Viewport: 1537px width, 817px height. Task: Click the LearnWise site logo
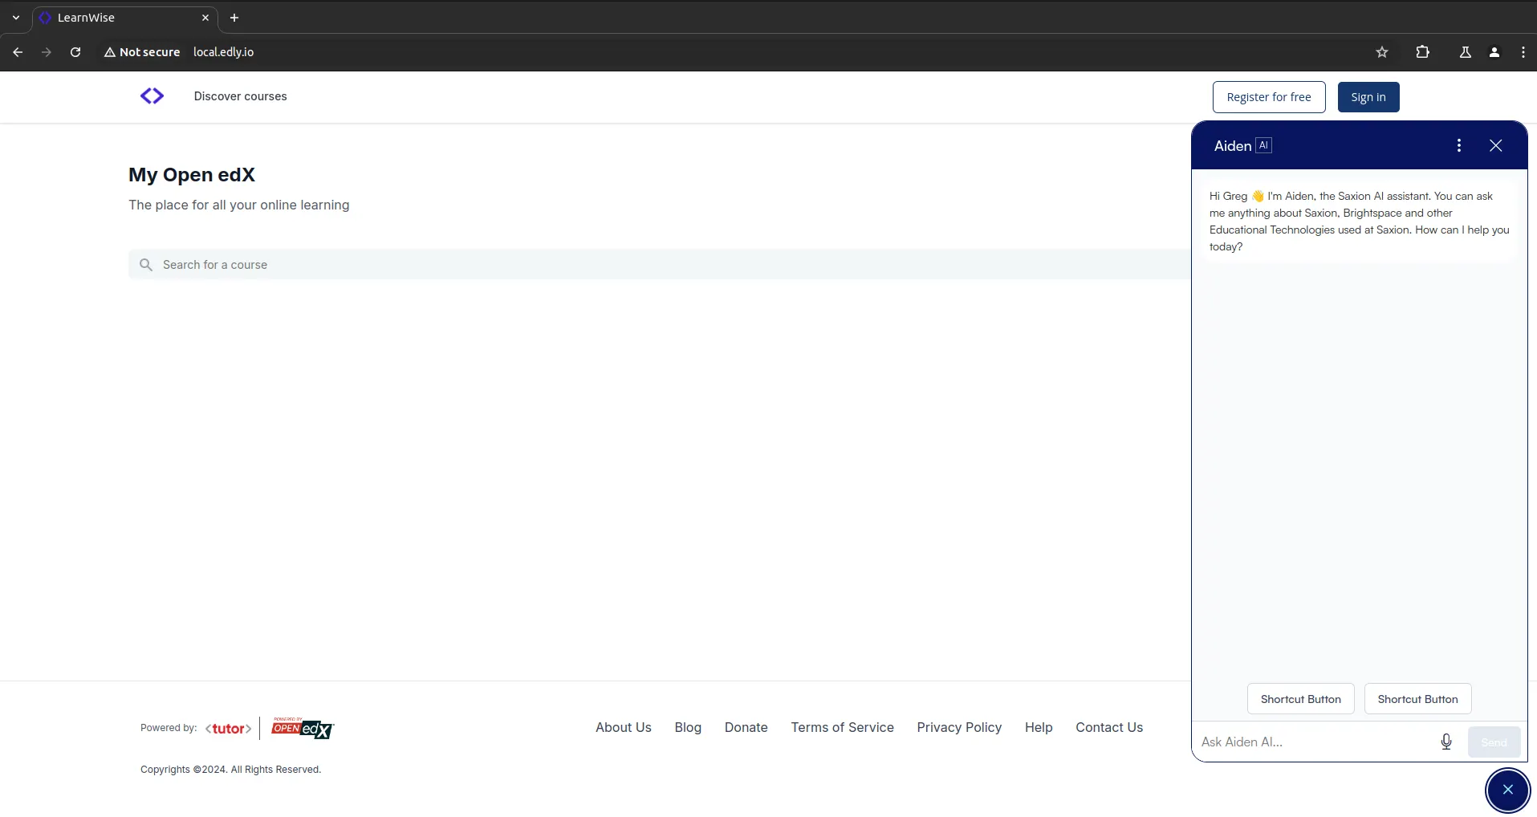click(x=152, y=96)
